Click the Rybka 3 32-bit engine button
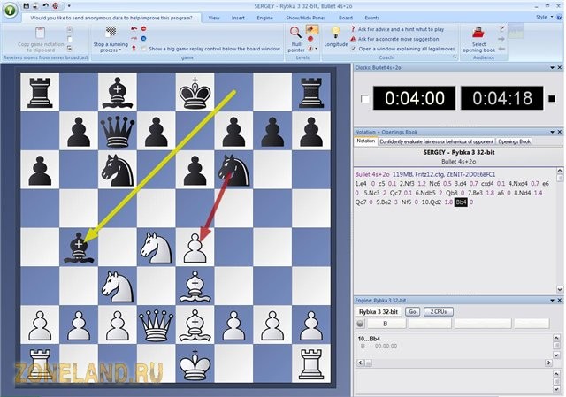The width and height of the screenshot is (566, 397). 379,312
